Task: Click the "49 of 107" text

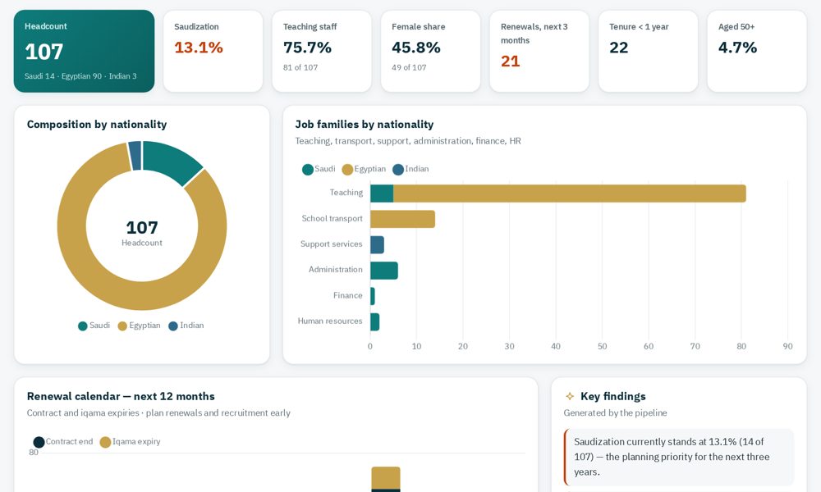Action: tap(409, 67)
